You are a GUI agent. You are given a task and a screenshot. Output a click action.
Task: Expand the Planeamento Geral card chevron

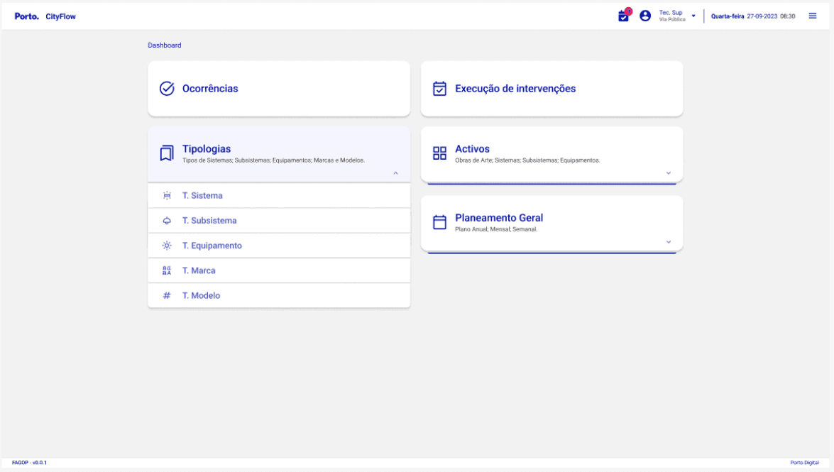(669, 242)
